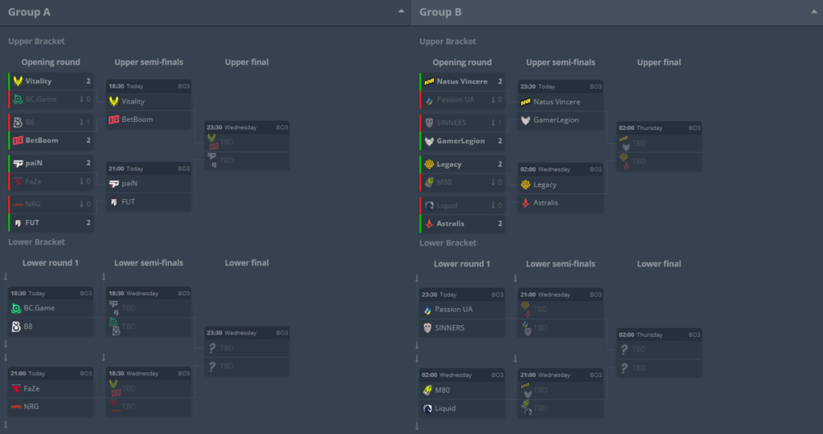The image size is (823, 434).
Task: Click the Vitality score 2 in opening round
Action: 88,81
